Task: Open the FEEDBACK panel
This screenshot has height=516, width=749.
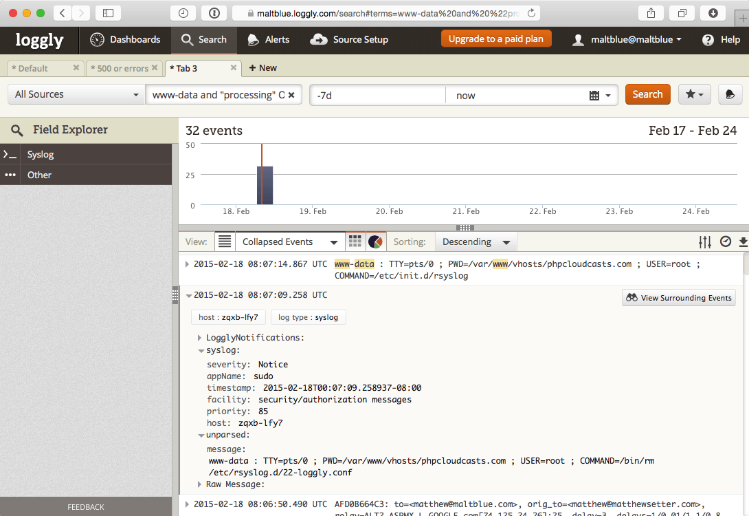Action: click(85, 506)
